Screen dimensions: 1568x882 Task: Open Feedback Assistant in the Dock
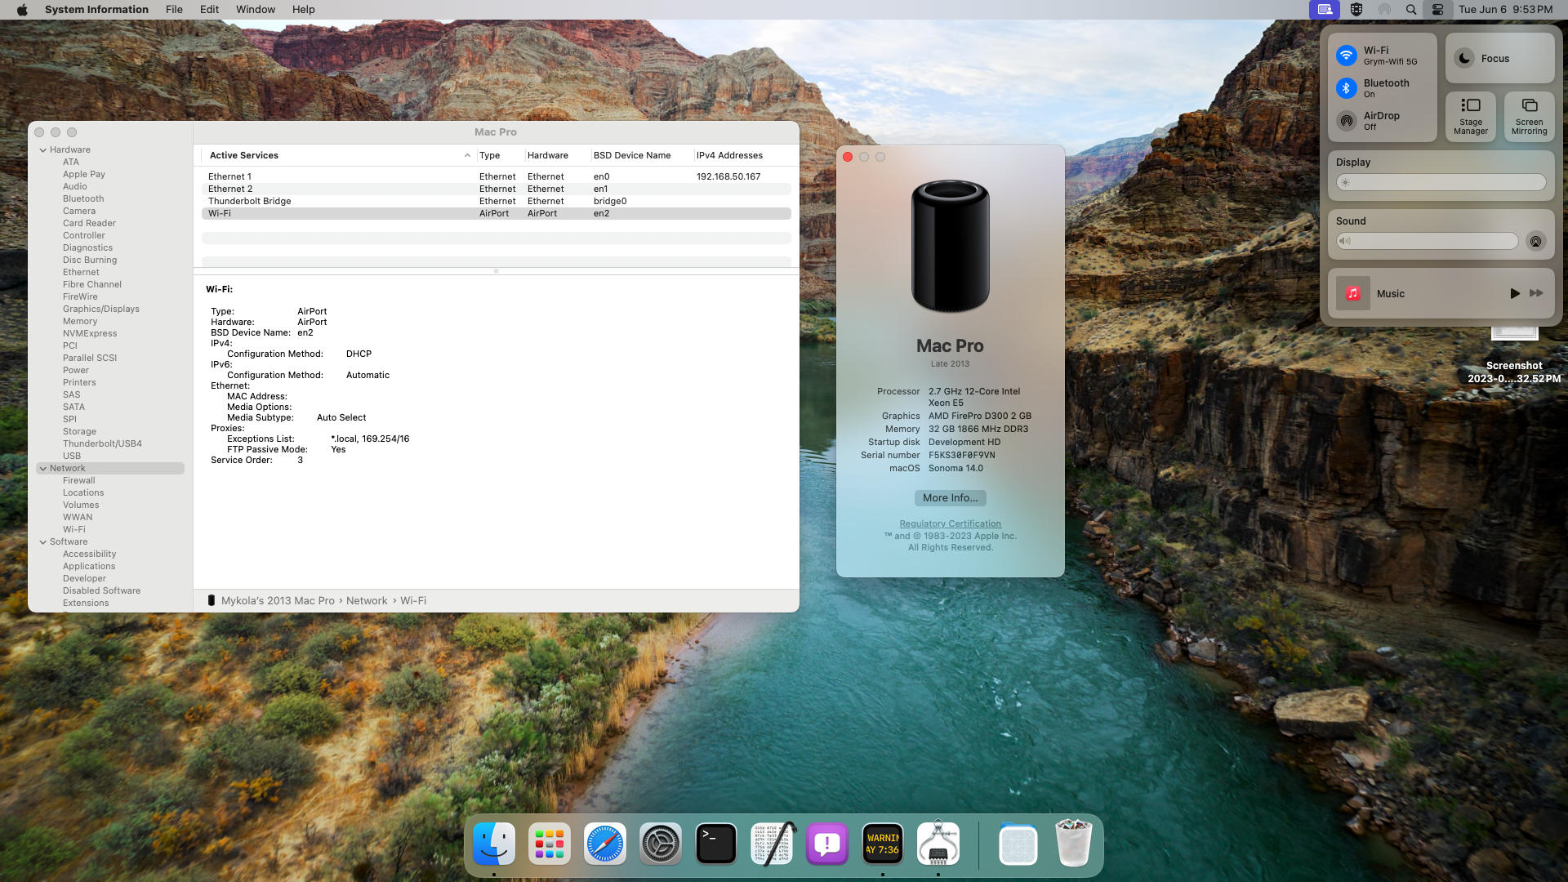pos(827,844)
